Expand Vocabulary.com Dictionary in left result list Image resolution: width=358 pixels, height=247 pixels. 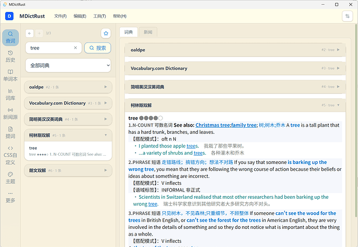pyautogui.click(x=68, y=103)
